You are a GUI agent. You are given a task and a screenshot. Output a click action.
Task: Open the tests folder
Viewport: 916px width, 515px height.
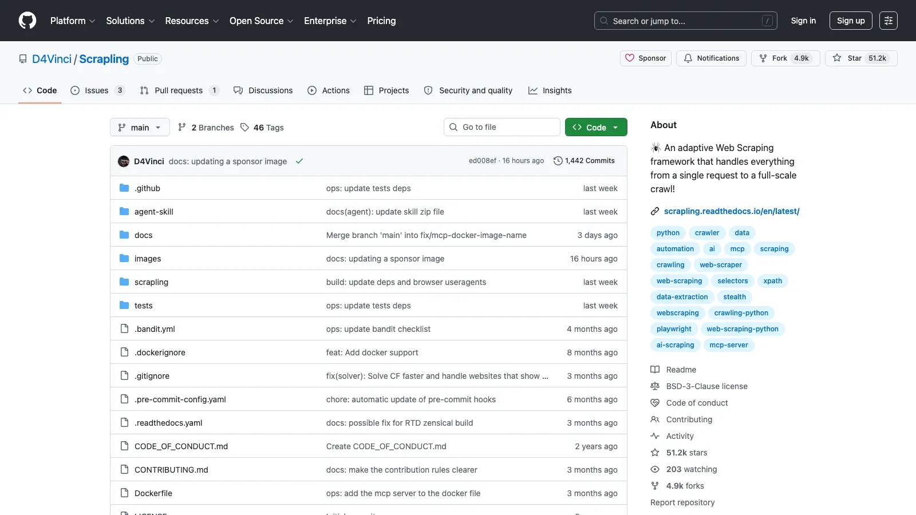144,306
